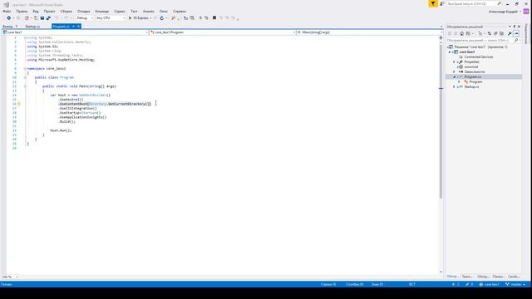
Task: Switch to the Вывод output tab
Action: (7, 27)
